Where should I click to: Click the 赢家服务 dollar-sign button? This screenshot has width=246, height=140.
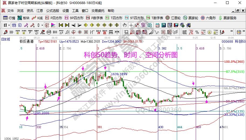point(228,18)
